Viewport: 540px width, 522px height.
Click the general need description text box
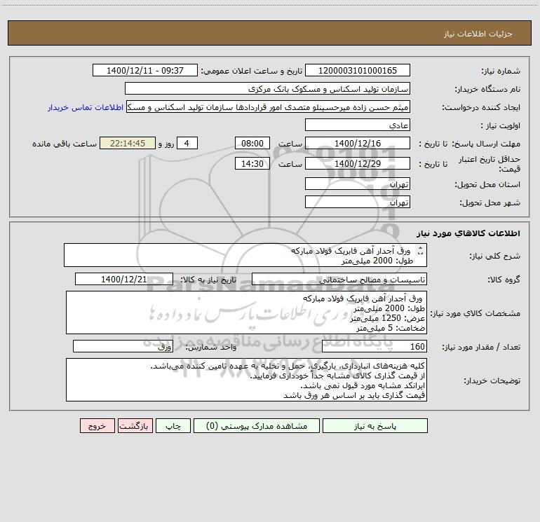tap(245, 255)
